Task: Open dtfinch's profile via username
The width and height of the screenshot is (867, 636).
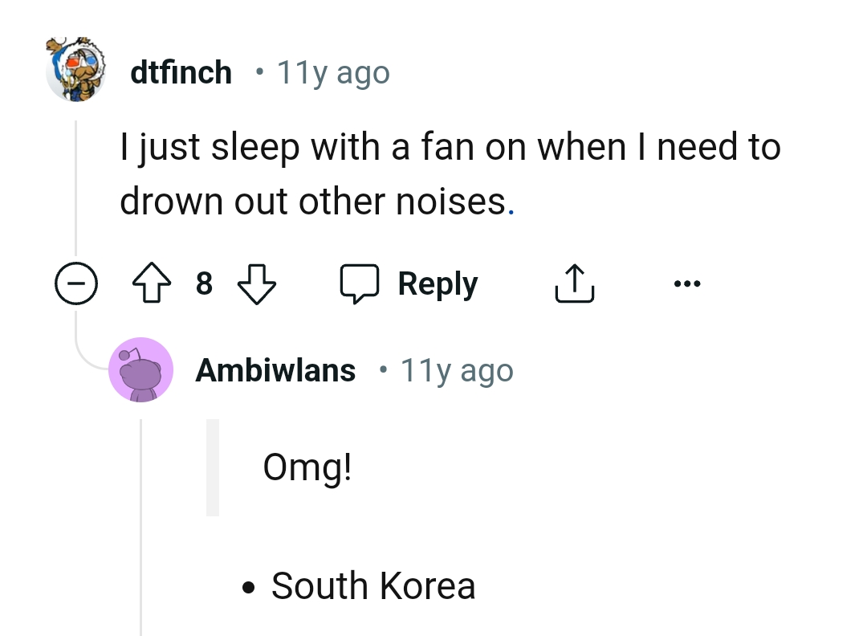Action: (x=181, y=71)
